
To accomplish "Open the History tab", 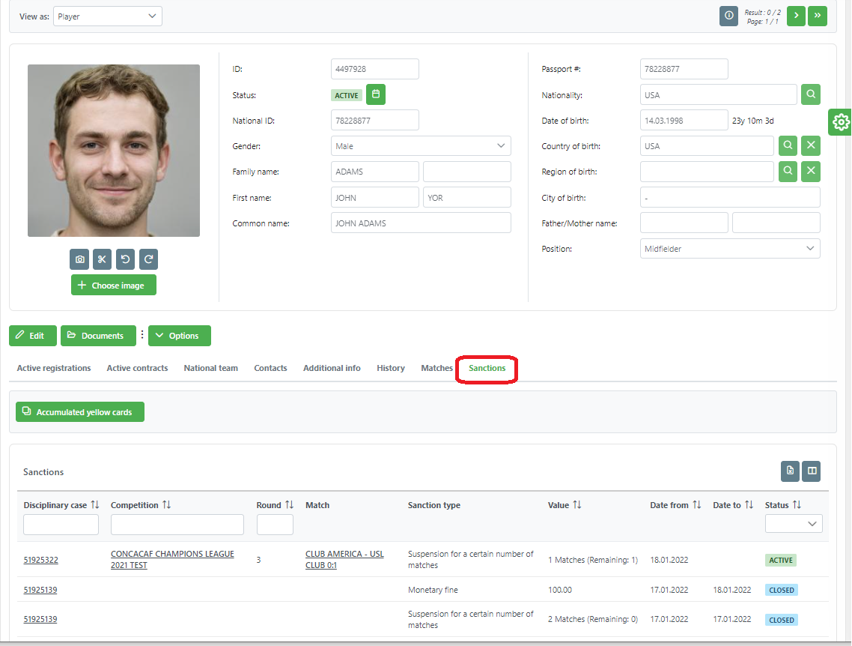I will pos(391,368).
